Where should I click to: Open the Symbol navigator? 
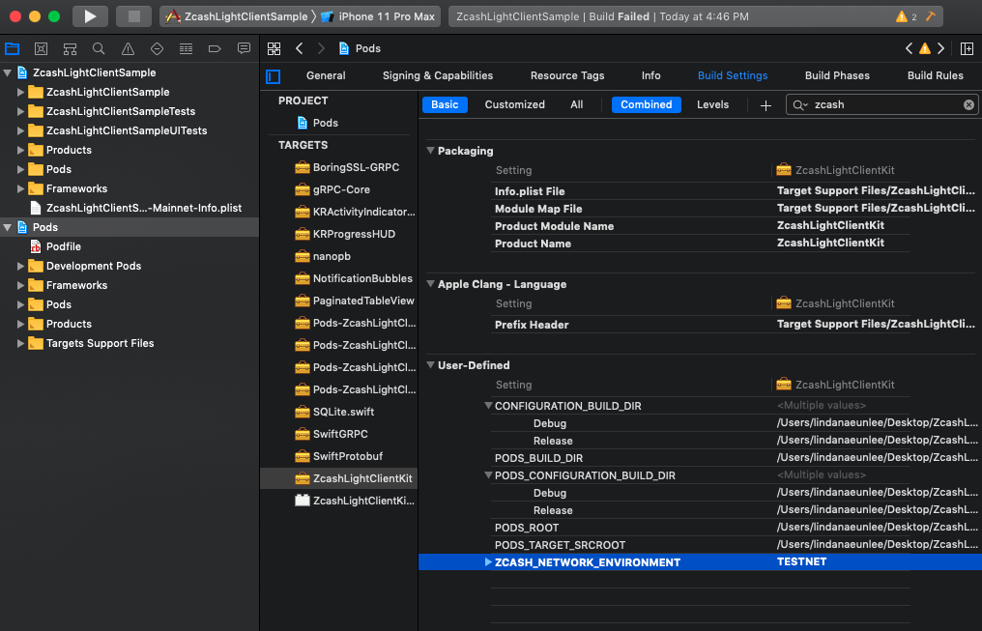click(71, 49)
